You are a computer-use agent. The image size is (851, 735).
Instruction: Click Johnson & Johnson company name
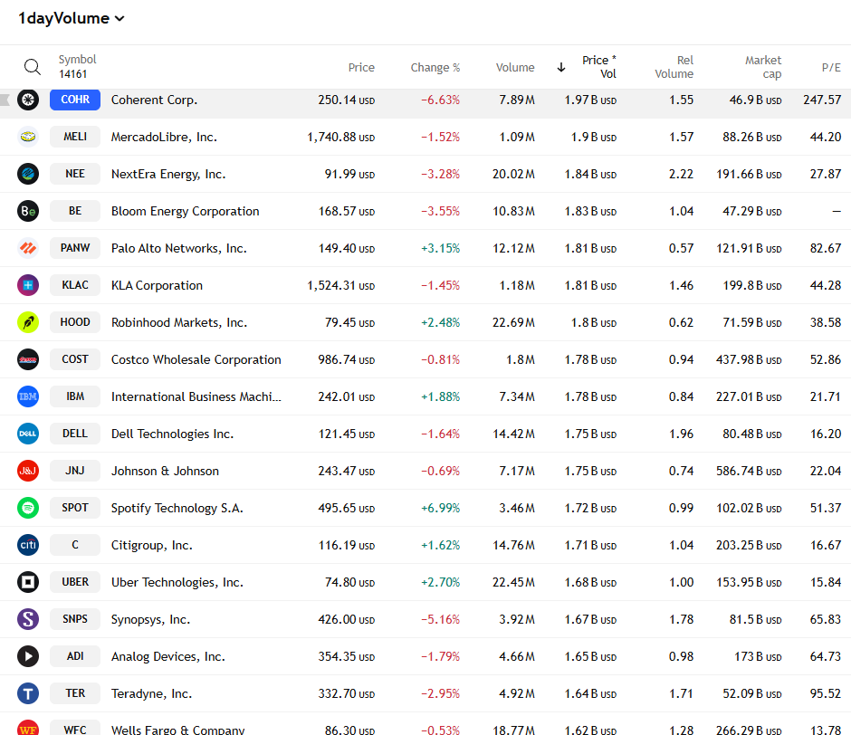[165, 471]
